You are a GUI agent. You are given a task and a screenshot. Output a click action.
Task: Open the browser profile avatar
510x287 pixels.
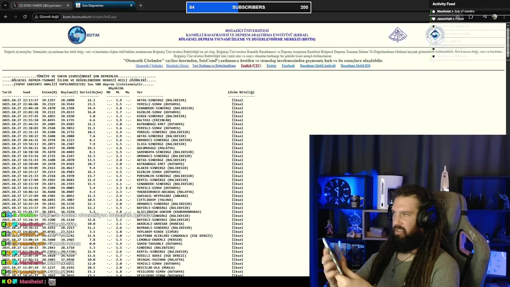tap(494, 17)
